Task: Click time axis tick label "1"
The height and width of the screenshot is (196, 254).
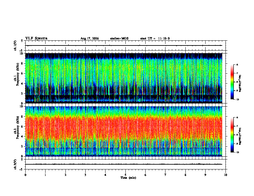Action: (x=45, y=175)
